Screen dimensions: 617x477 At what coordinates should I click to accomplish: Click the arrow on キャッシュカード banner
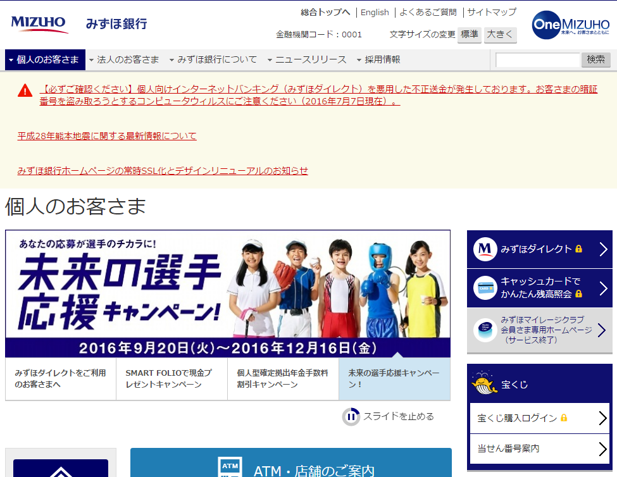tap(603, 288)
